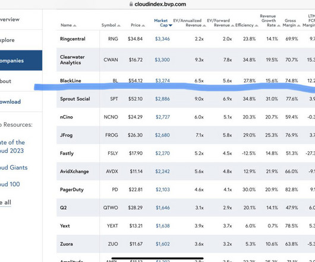Click Q2 EV/Forward Revenue 2.9x

228,207
